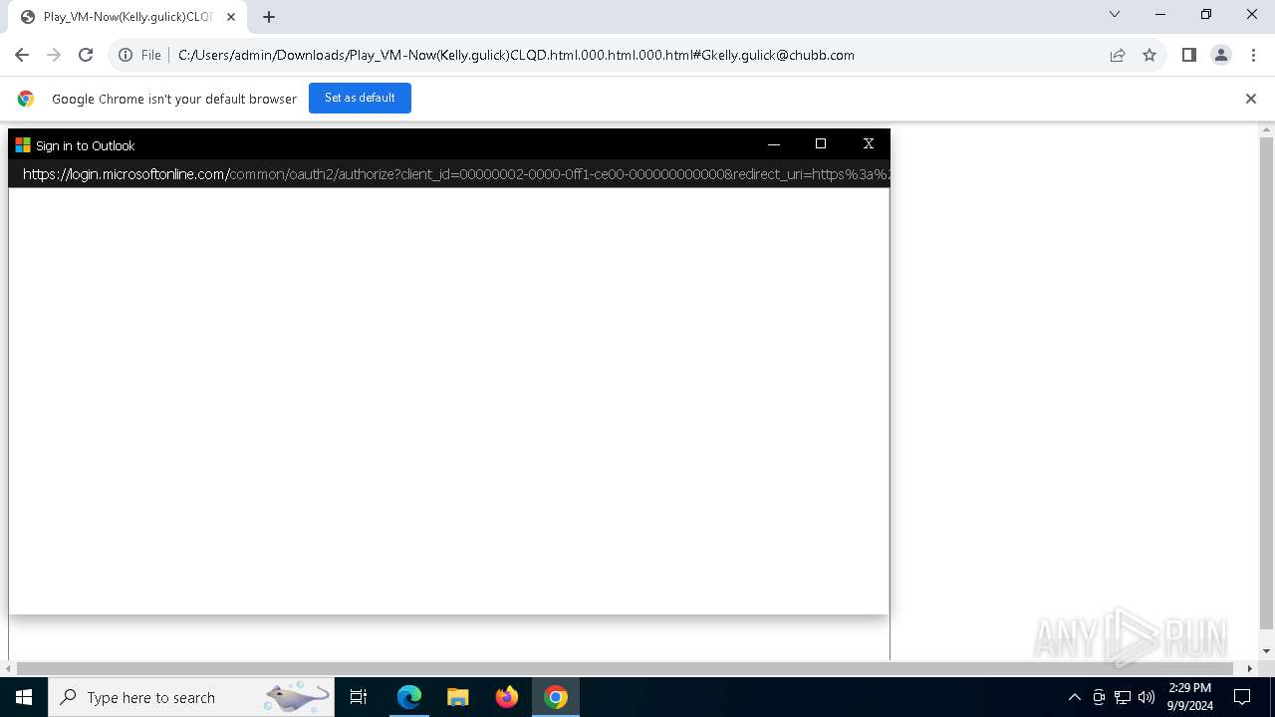Image resolution: width=1275 pixels, height=717 pixels.
Task: Select the Play_VM-Now(Kelly.gulick) tab
Action: [127, 17]
